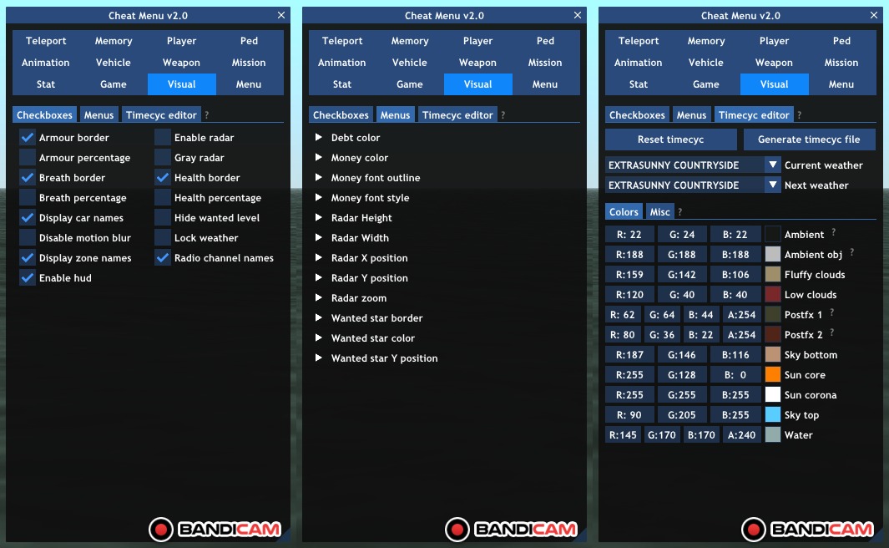
Task: Switch to Misc sub-tab
Action: pyautogui.click(x=659, y=211)
